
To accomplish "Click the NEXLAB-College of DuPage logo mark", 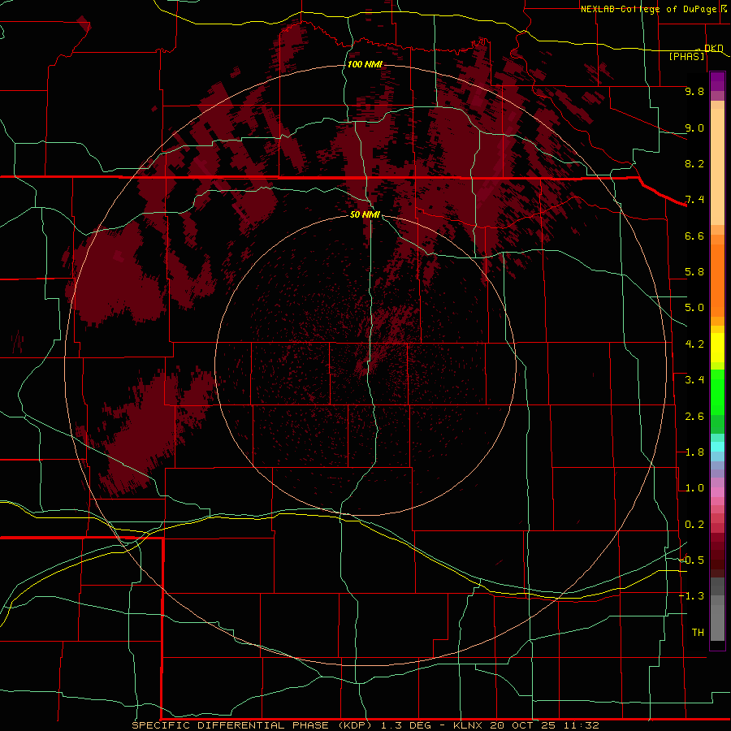I will tap(724, 8).
